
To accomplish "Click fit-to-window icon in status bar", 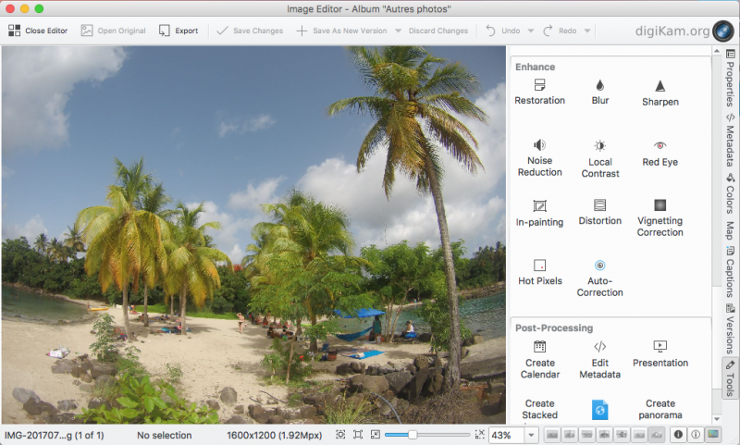I will pos(358,435).
